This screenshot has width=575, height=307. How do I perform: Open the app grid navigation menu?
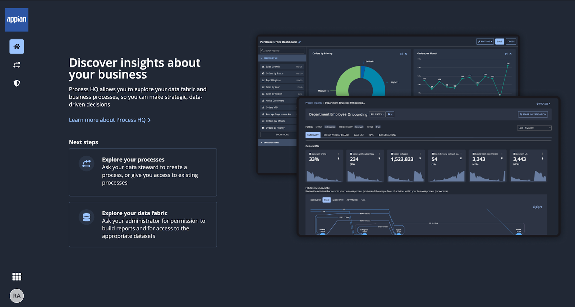pos(17,276)
